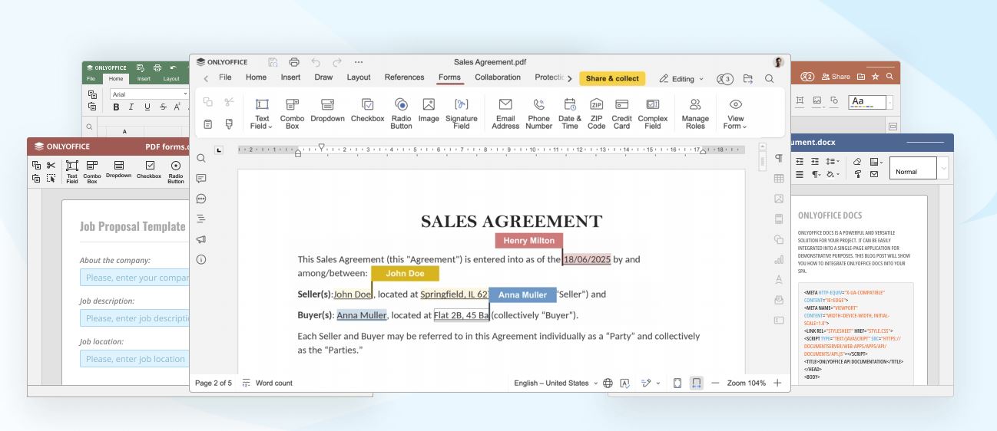Screen dimensions: 997x431
Task: Open the feedback megaphone icon
Action: pos(201,239)
